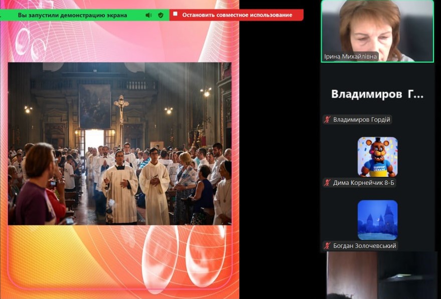Click muted mic icon beside Владимиров Гордій
Viewport: 441px width, 299px height.
tap(328, 120)
